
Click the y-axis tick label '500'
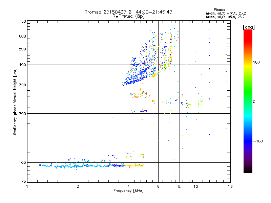(22, 49)
